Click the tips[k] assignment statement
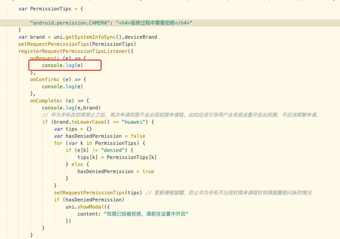Image resolution: width=340 pixels, height=239 pixels. [117, 157]
